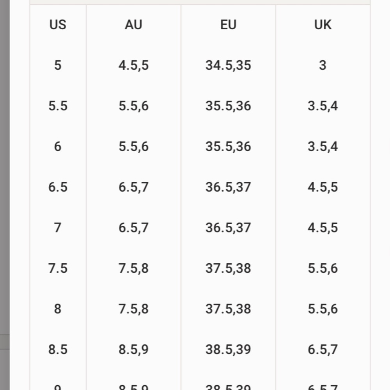The width and height of the screenshot is (390, 390).
Task: Select US size 5 cell
Action: click(x=58, y=65)
